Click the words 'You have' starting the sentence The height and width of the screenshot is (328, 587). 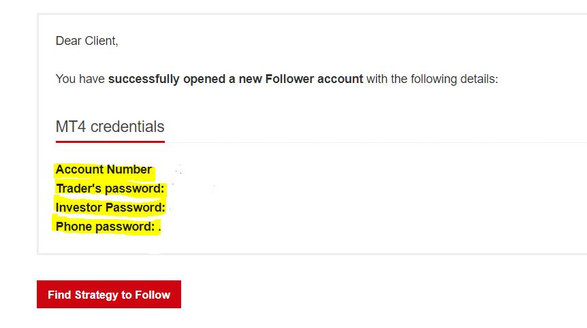80,79
